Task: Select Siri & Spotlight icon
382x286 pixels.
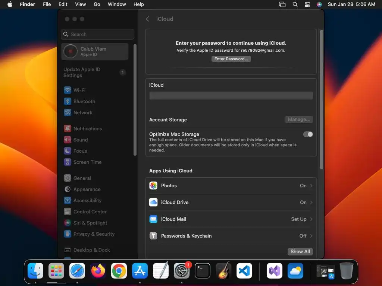Action: pyautogui.click(x=68, y=223)
